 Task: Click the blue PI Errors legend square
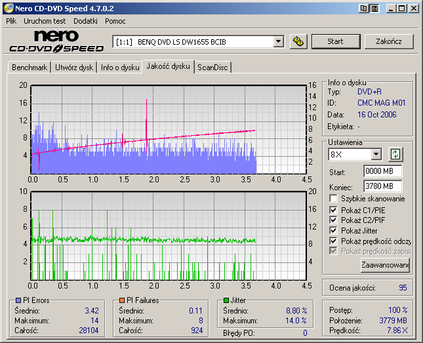coord(18,300)
